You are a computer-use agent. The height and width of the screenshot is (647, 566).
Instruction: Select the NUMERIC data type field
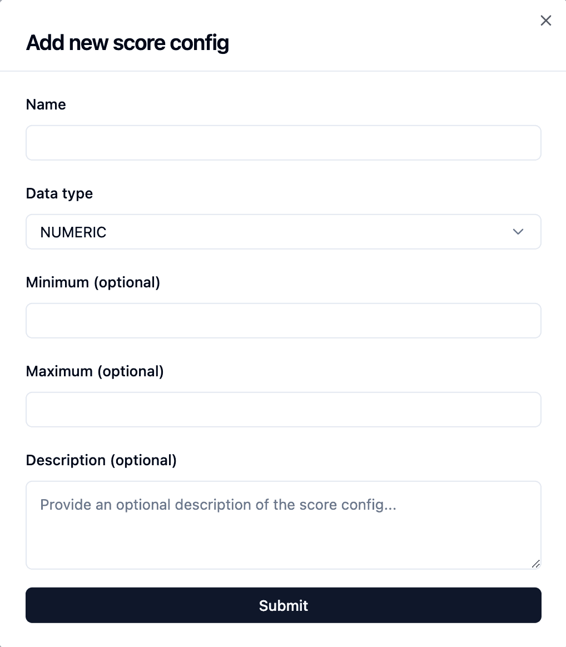284,232
